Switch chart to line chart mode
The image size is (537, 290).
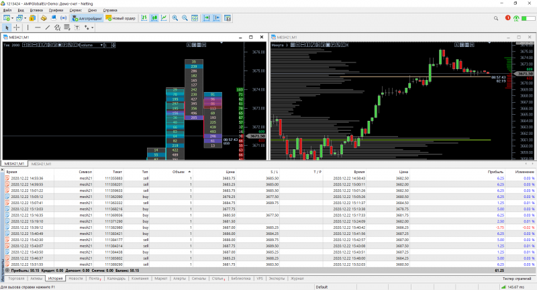pyautogui.click(x=164, y=18)
